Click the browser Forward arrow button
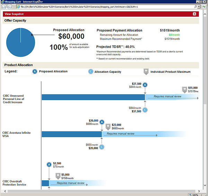 tap(9, 7)
